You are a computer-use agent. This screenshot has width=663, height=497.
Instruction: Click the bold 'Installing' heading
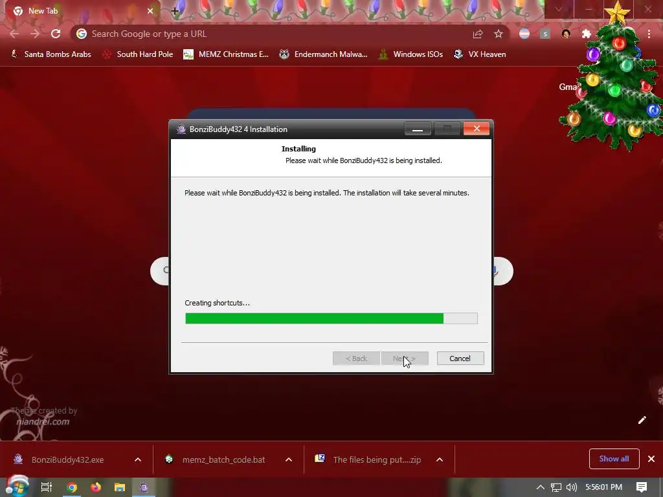[x=298, y=149]
